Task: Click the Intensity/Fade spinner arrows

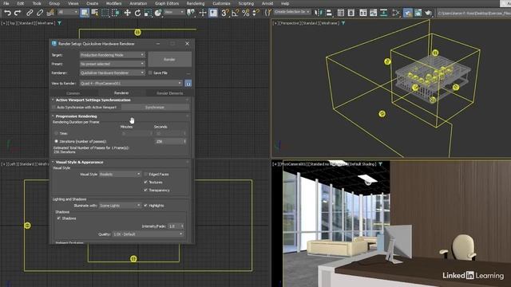Action: click(x=182, y=226)
